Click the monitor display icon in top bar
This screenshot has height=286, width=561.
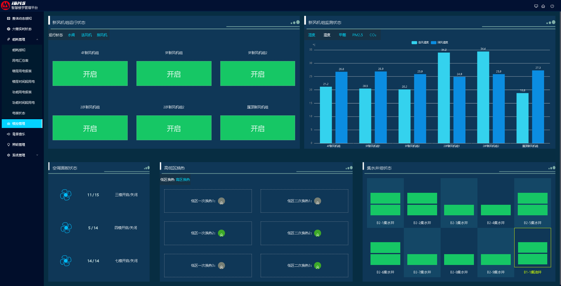536,6
